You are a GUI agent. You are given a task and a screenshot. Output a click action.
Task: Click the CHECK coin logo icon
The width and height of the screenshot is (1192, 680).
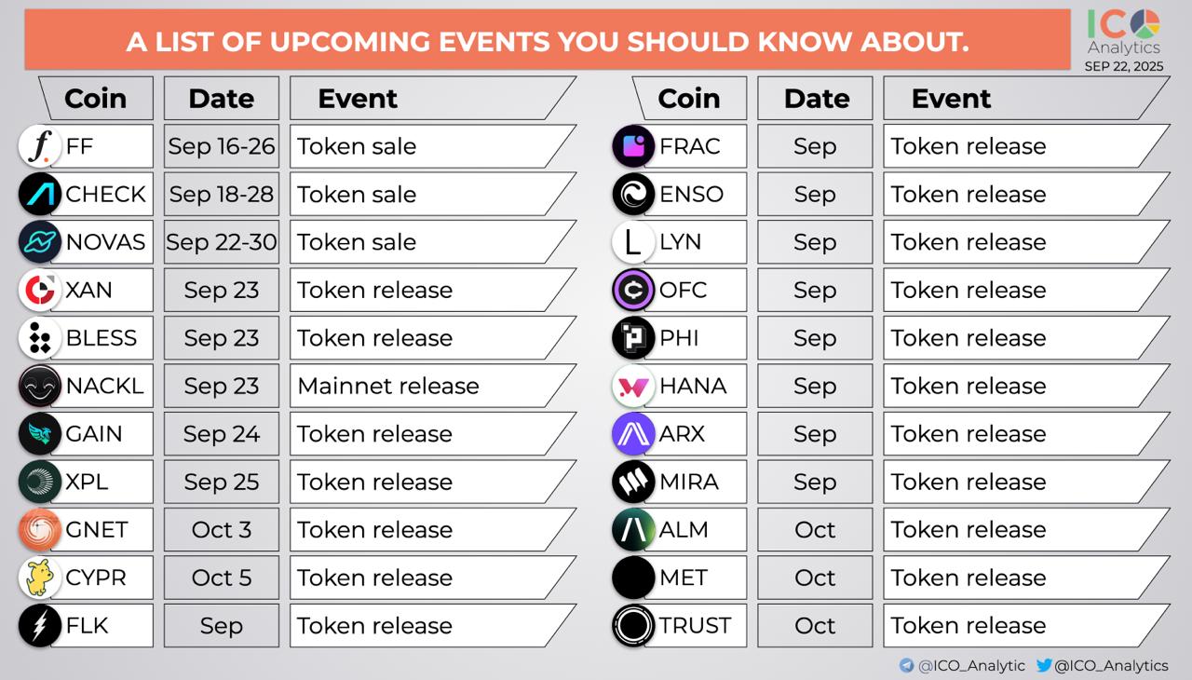coord(40,194)
